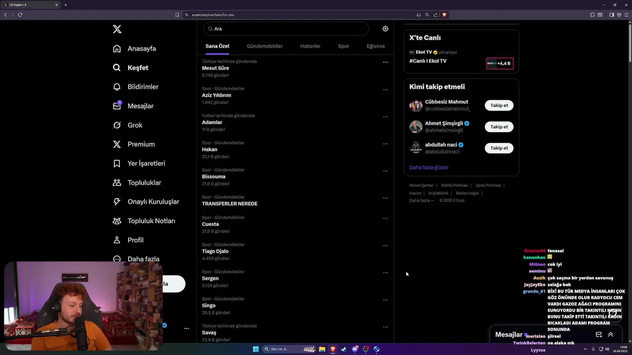632x355 pixels.
Task: Open Gizlilik Politikası link
Action: (454, 185)
